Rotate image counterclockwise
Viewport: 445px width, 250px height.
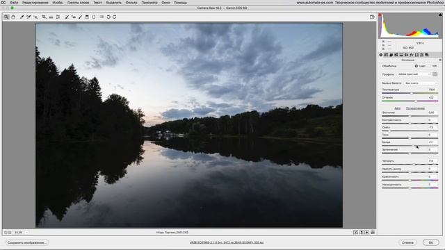coord(108,17)
